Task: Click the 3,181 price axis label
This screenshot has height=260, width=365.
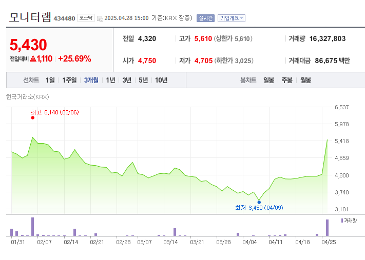Action: [x=342, y=209]
